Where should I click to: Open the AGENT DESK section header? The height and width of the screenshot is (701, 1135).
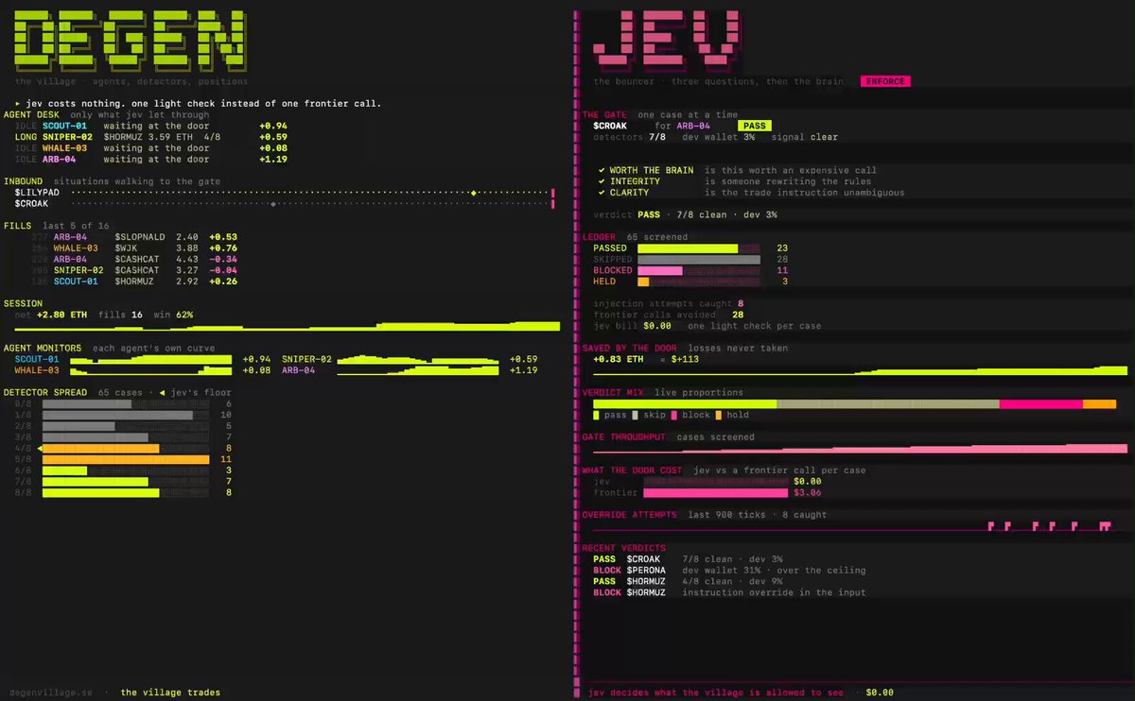pos(33,114)
